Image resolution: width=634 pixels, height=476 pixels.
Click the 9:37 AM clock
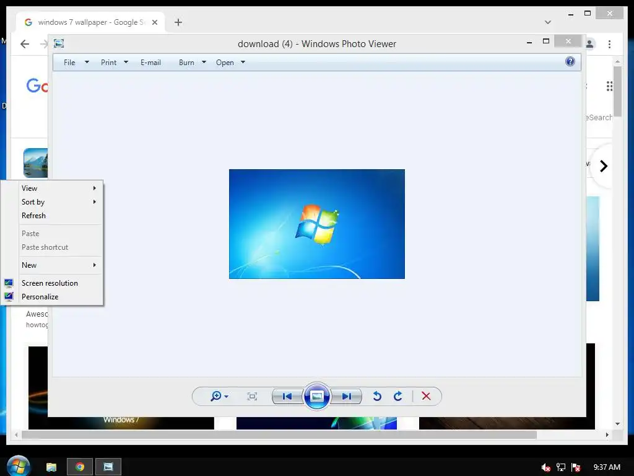click(x=607, y=467)
